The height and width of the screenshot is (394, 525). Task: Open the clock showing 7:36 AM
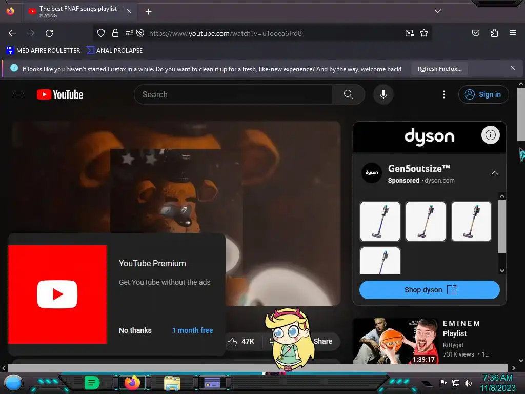pyautogui.click(x=497, y=383)
